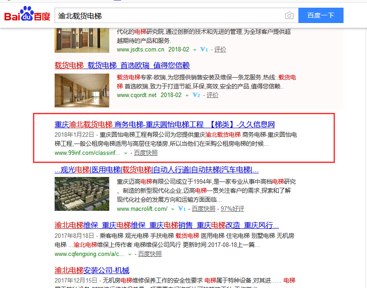Open the highlighted 重庆渝北载货电梯 result title
367x288 pixels.
tap(163, 125)
